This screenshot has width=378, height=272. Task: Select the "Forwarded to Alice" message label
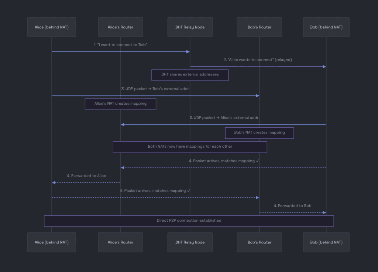(86, 176)
